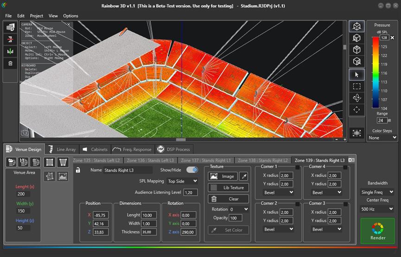Expand the Center Freq 500 Hz dropdown
Screen dimensions: 401x257
(x=377, y=209)
